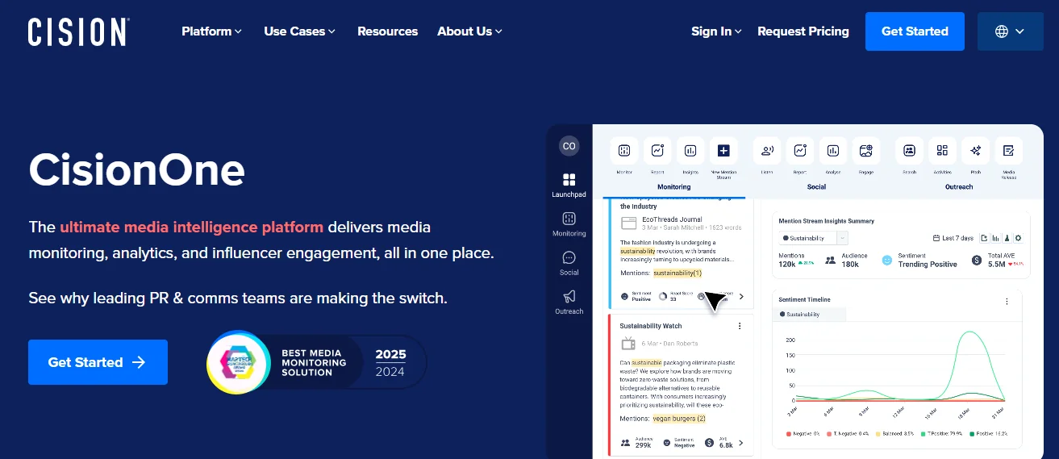Click the Mentions value 120k

(786, 265)
